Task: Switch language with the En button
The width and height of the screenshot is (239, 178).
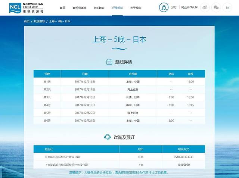Action: 227,7
